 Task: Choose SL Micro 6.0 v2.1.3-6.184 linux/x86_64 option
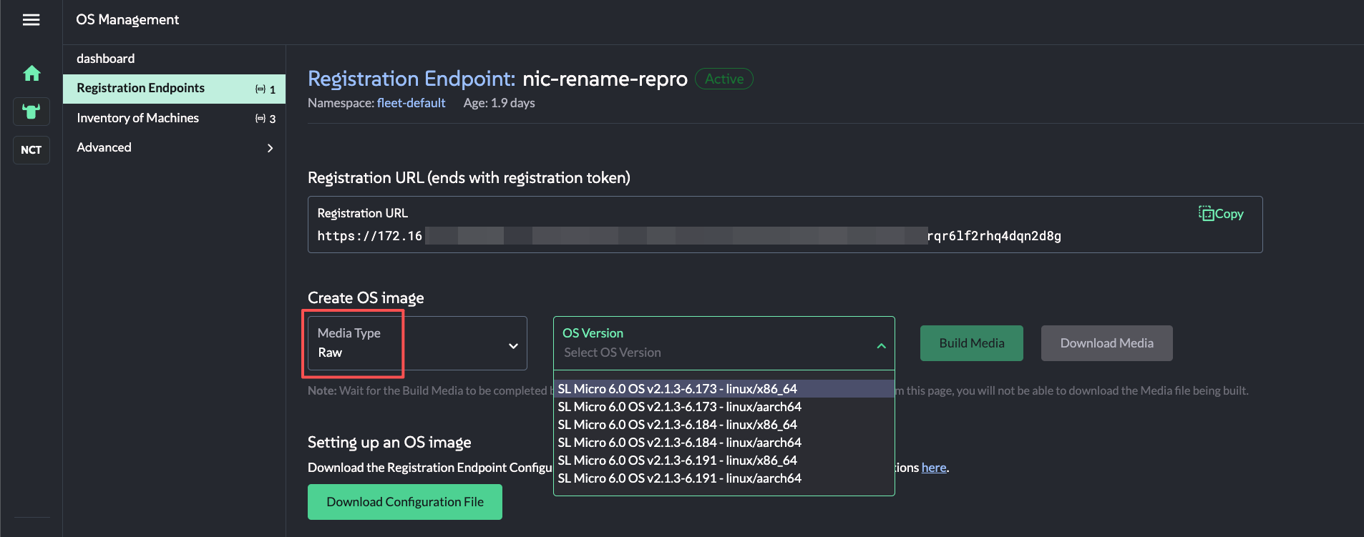click(x=724, y=425)
